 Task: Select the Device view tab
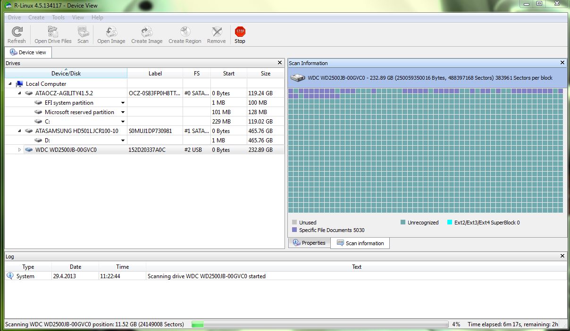28,52
